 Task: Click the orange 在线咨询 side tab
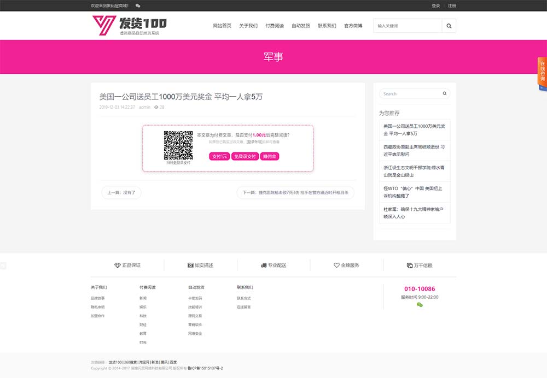(542, 72)
